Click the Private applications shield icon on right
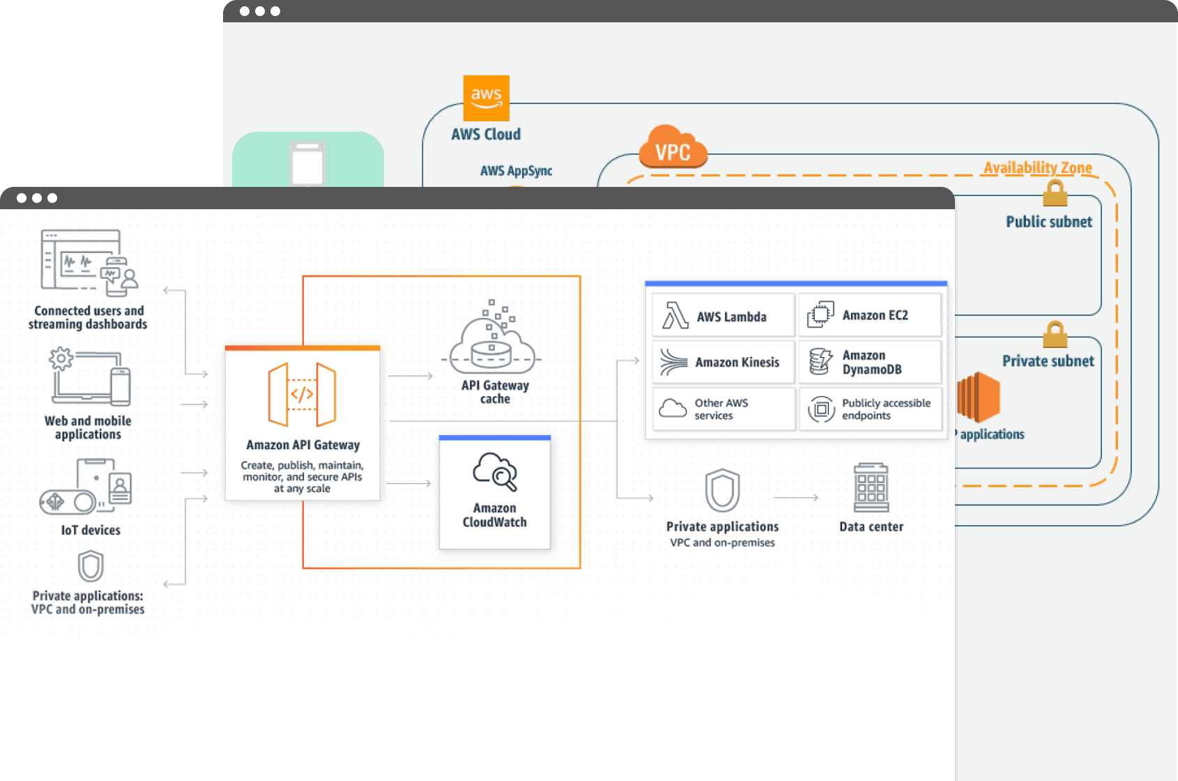Image resolution: width=1178 pixels, height=781 pixels. click(722, 491)
